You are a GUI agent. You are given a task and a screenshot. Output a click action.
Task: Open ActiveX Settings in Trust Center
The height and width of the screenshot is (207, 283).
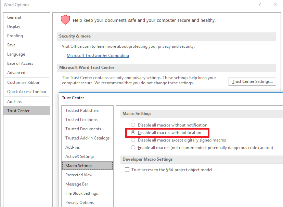pyautogui.click(x=80, y=157)
